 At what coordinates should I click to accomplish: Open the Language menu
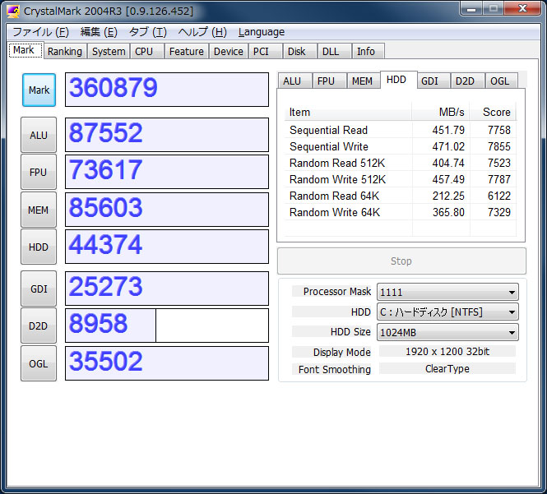coord(262,32)
